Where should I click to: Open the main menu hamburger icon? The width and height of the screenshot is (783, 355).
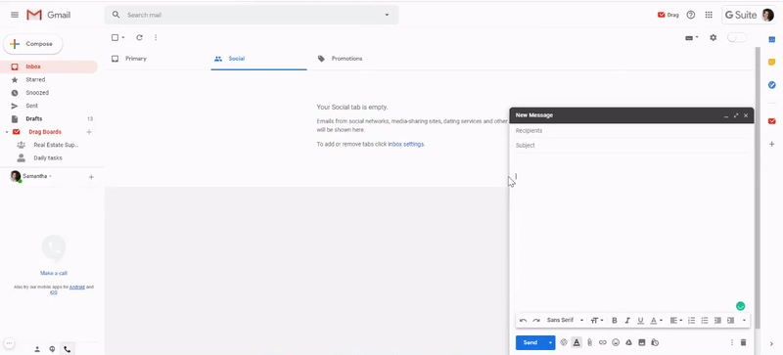pos(15,15)
